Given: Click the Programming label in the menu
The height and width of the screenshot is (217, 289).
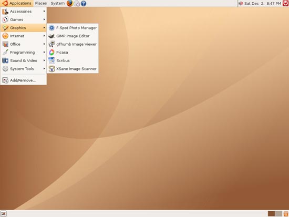Looking at the screenshot, I should pos(22,53).
